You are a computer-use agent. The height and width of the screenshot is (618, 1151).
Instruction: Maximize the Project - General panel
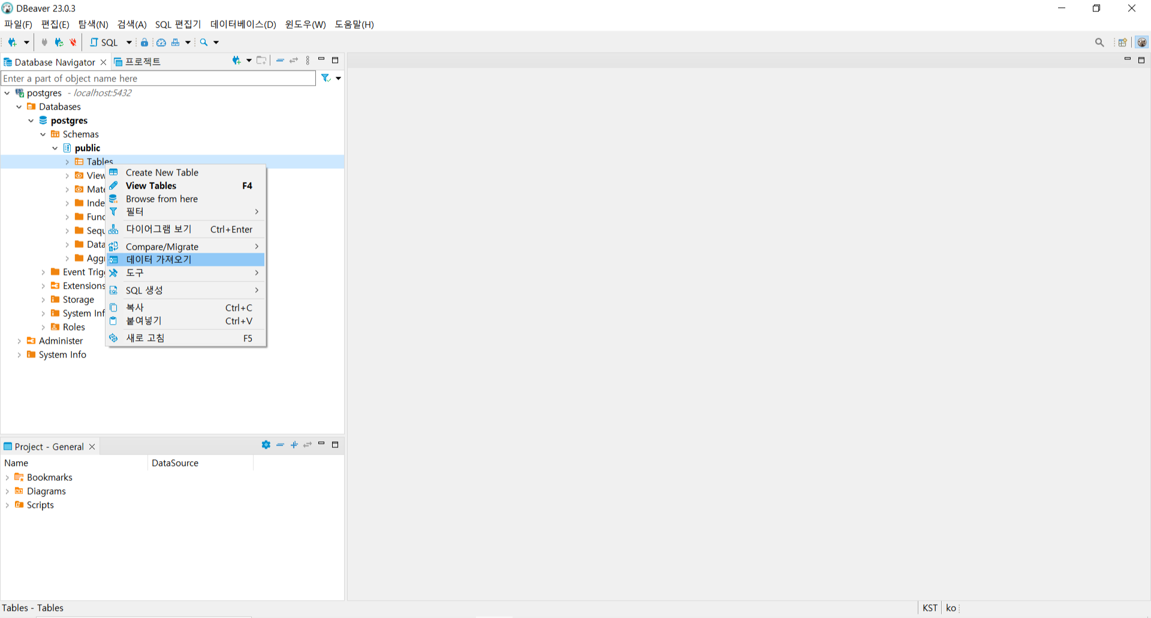335,445
